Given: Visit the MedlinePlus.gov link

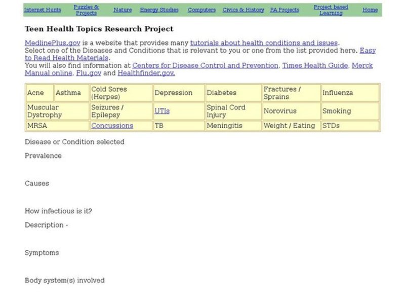Looking at the screenshot, I should coord(53,43).
